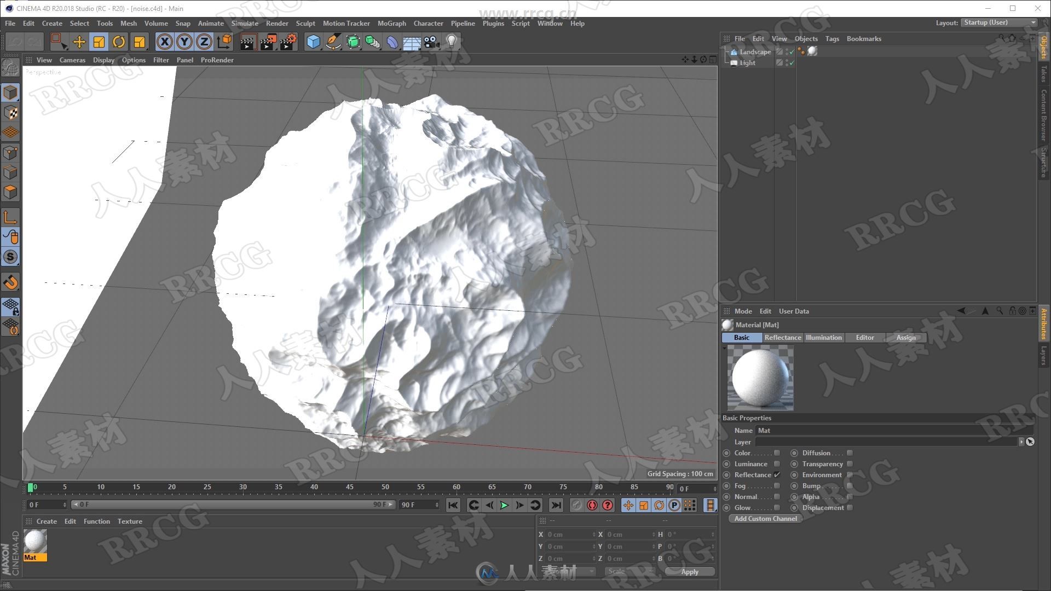Switch to the Editor material tab
1051x591 pixels.
[x=865, y=338]
